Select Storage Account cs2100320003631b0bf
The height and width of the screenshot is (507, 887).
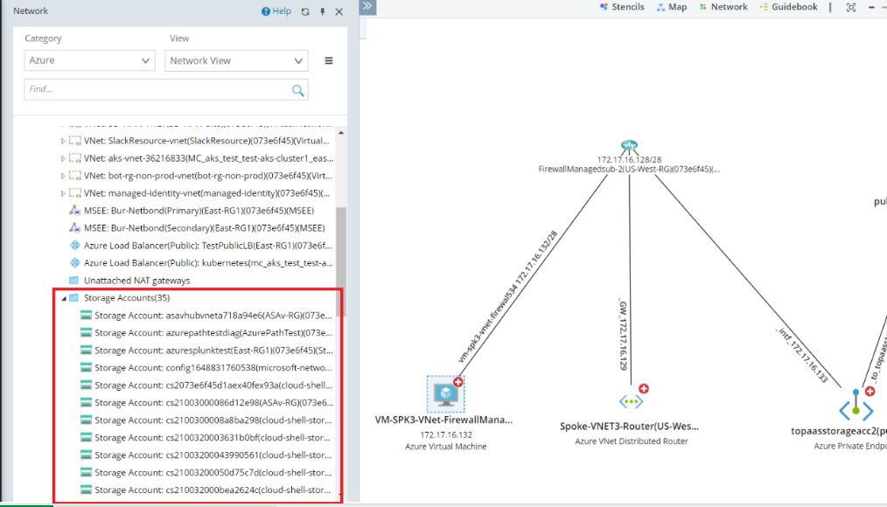213,438
